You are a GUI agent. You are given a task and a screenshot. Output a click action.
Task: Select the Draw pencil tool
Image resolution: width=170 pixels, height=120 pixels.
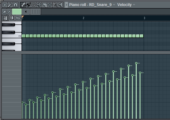[23, 5]
